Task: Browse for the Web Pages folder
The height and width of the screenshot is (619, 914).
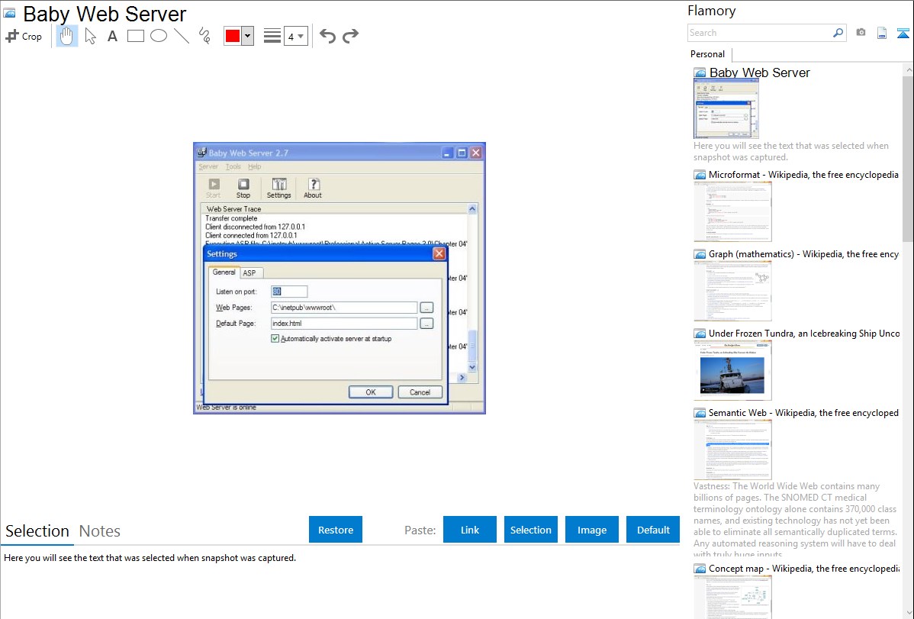Action: point(426,308)
